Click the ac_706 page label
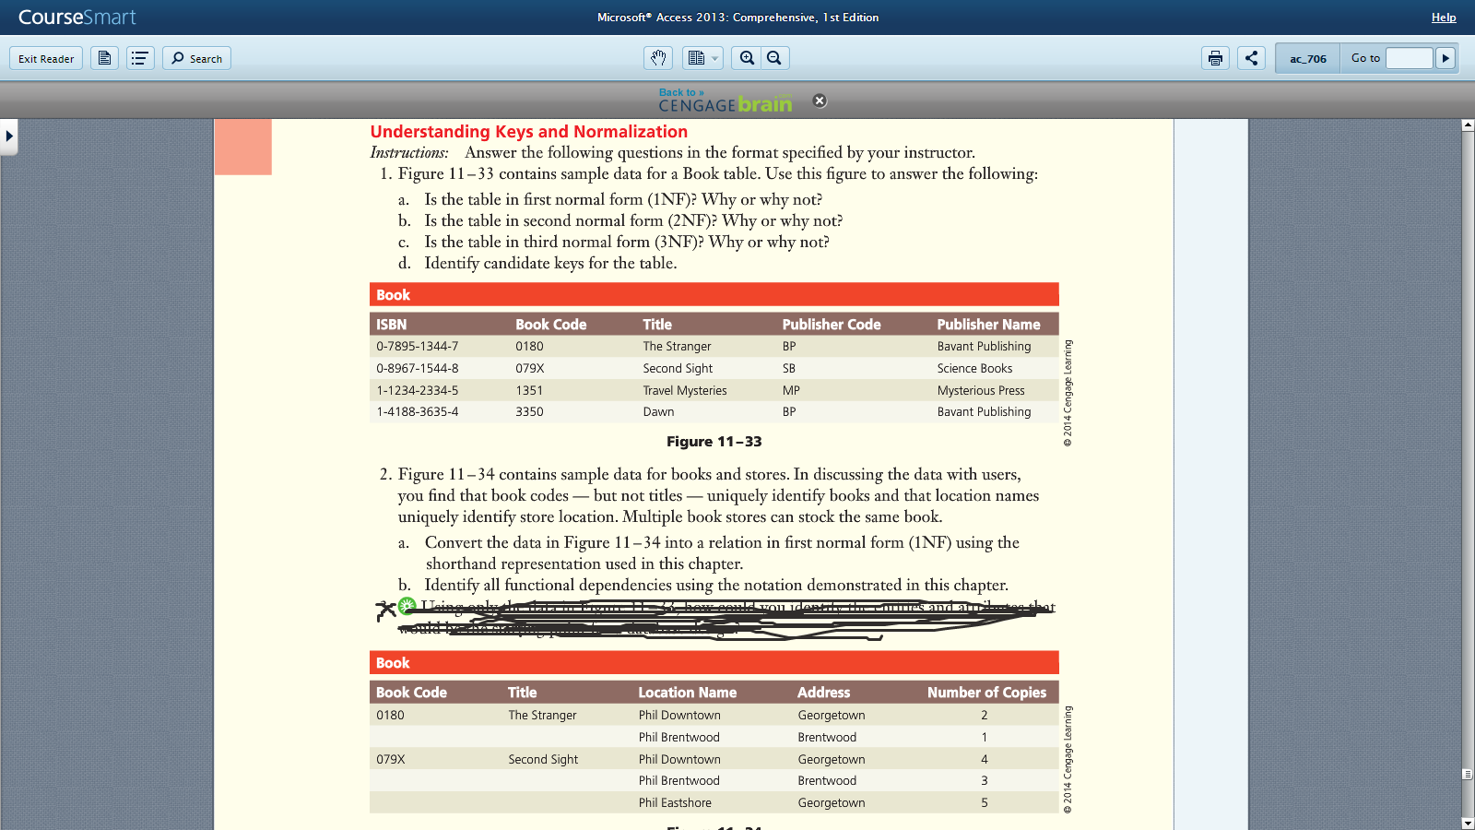 (1308, 58)
